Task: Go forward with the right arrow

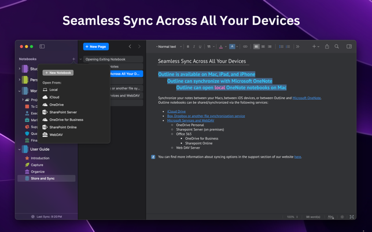Action: [x=139, y=46]
